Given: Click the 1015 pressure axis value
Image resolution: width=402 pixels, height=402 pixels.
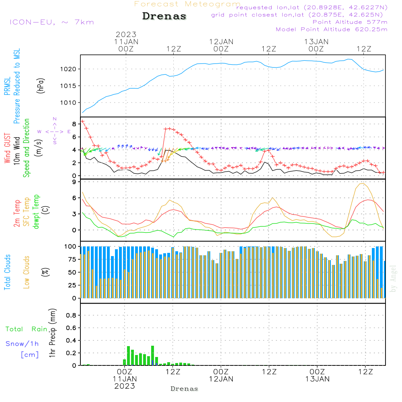Looking at the screenshot, I should (x=68, y=86).
